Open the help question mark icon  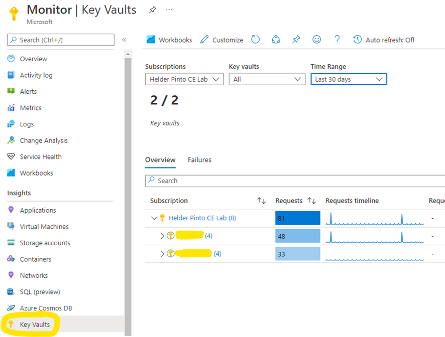pyautogui.click(x=337, y=40)
